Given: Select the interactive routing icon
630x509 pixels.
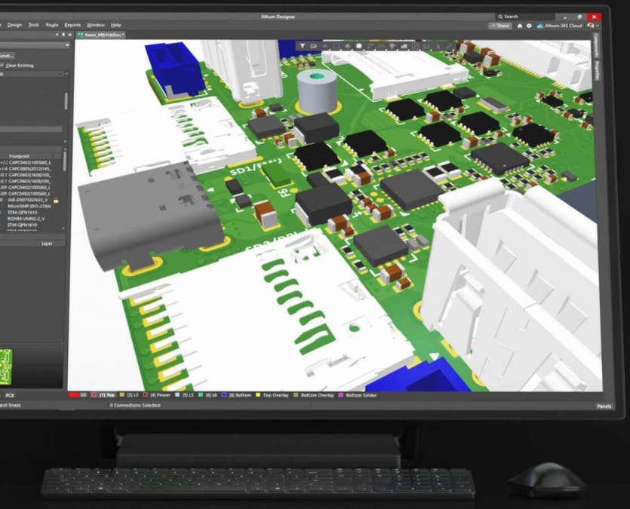Looking at the screenshot, I should pos(370,46).
